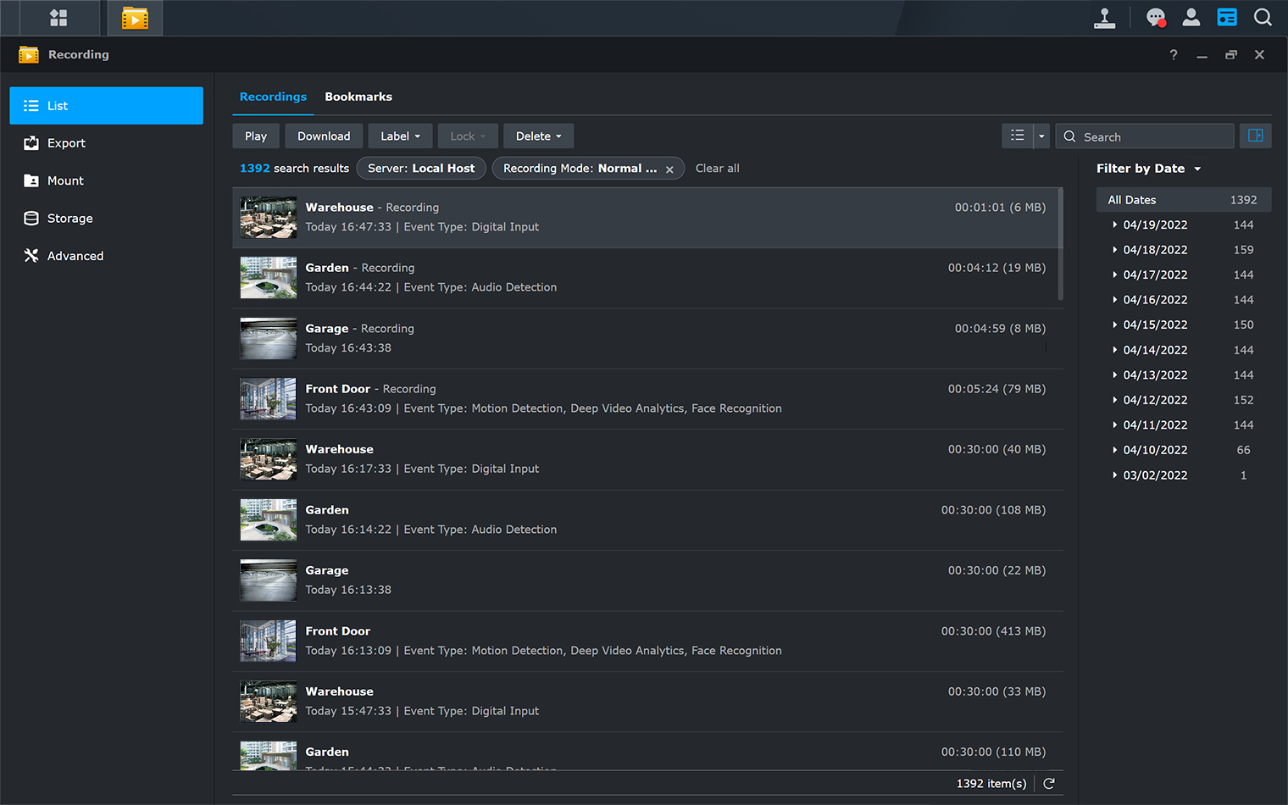This screenshot has height=805, width=1288.
Task: Select the List section in sidebar
Action: [x=58, y=105]
